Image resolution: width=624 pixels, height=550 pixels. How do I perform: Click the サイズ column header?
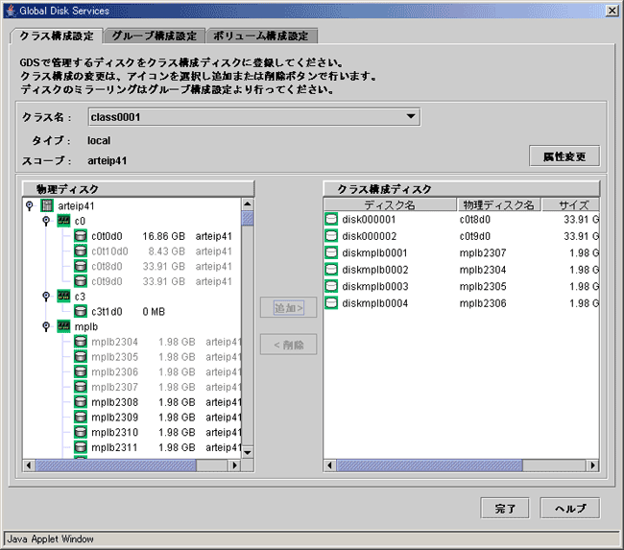click(x=570, y=205)
